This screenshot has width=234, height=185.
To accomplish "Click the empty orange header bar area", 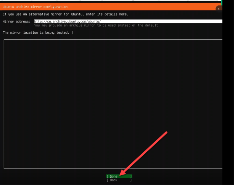I will click(x=142, y=7).
